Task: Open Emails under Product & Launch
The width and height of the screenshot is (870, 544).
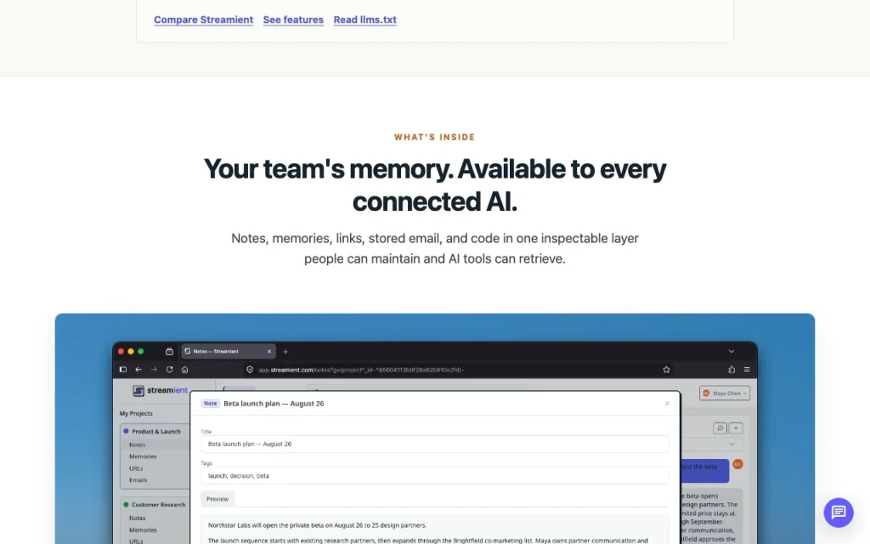Action: (138, 480)
